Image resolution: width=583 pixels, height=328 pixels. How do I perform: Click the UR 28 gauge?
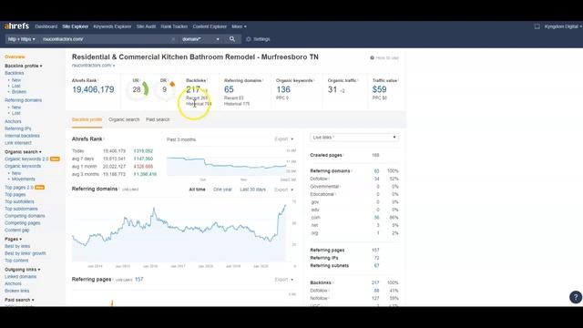[x=138, y=89]
